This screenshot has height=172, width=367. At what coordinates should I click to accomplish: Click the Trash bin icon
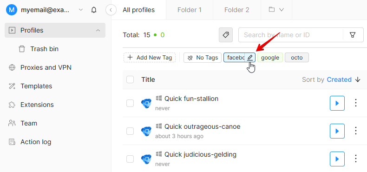(x=22, y=49)
